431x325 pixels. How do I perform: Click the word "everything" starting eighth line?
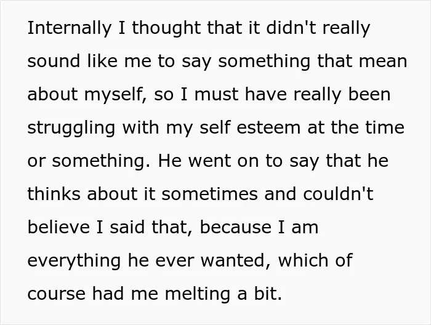coord(74,261)
